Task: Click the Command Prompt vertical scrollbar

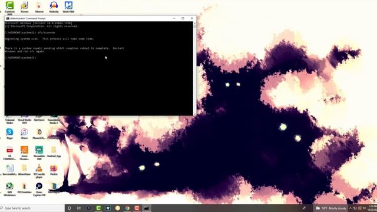Action: 194,68
